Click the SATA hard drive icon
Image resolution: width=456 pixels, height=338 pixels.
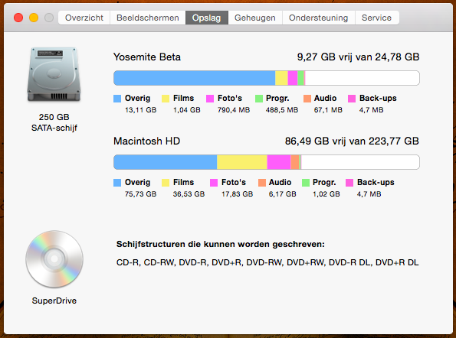(54, 75)
